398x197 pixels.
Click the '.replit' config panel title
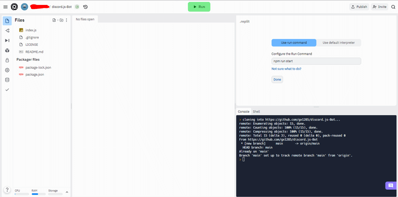(245, 21)
